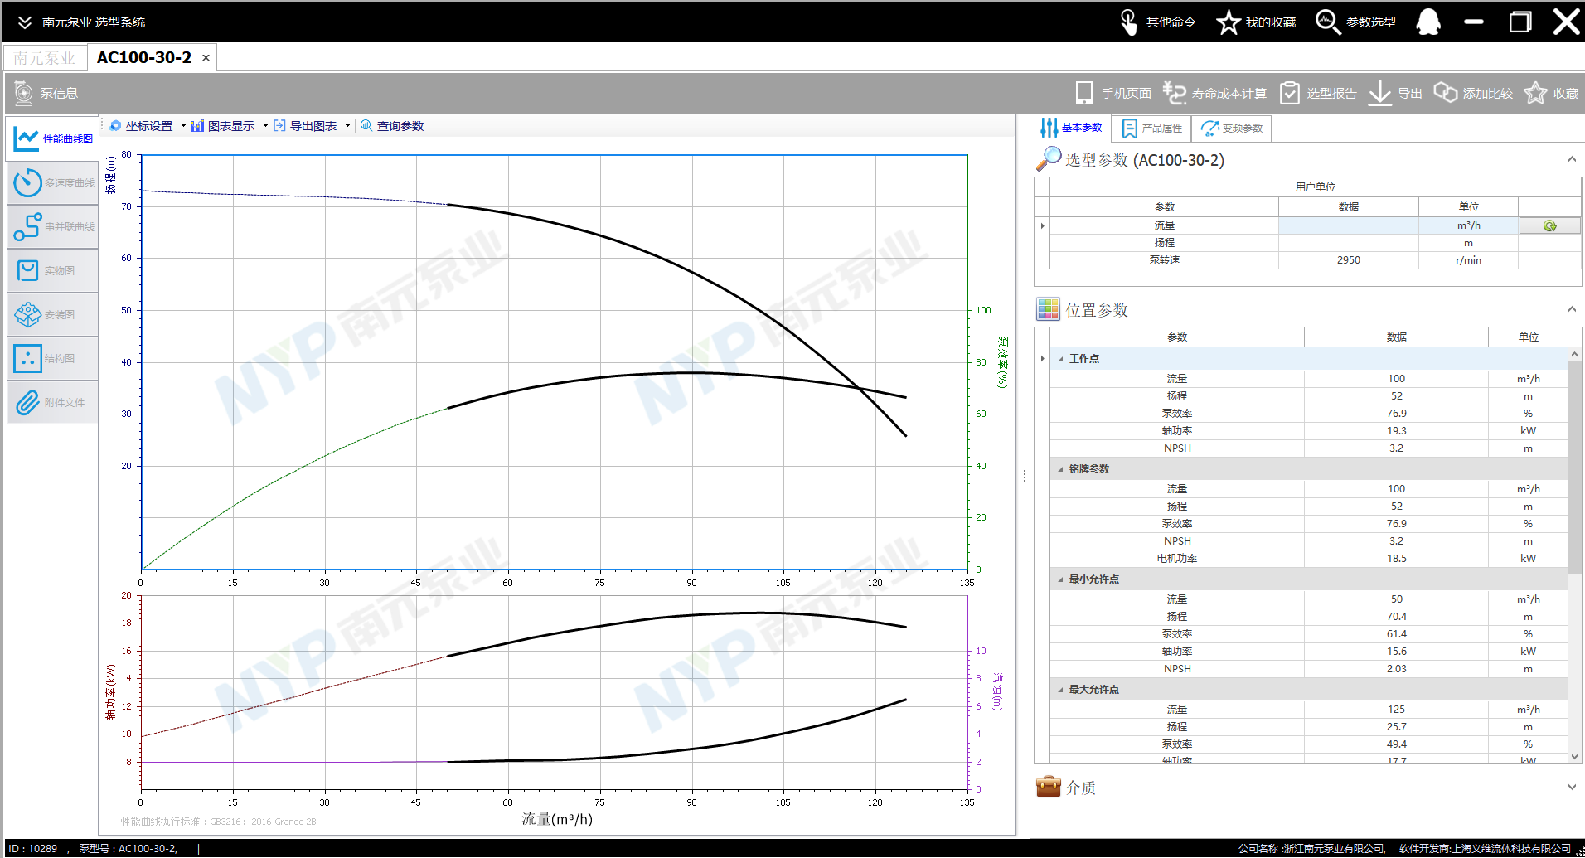Open 参数选型 search
Viewport: 1585px width, 858px height.
1356,22
